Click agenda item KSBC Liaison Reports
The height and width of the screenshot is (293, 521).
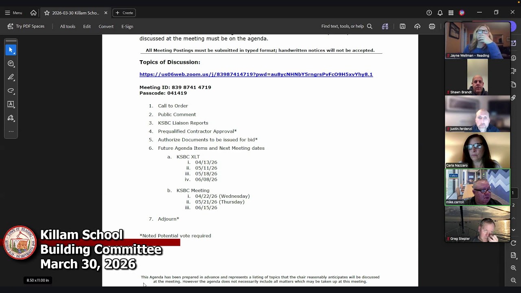coord(183,123)
